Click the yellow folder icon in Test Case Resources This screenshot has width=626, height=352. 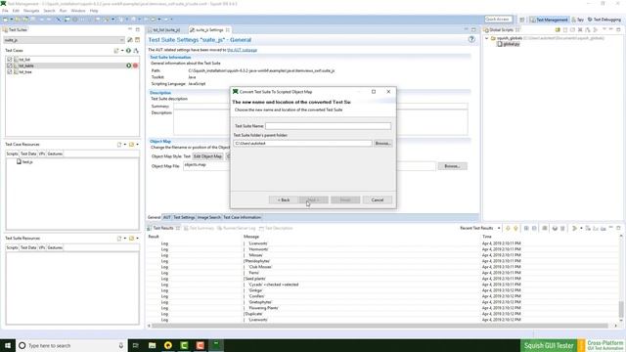[x=131, y=145]
